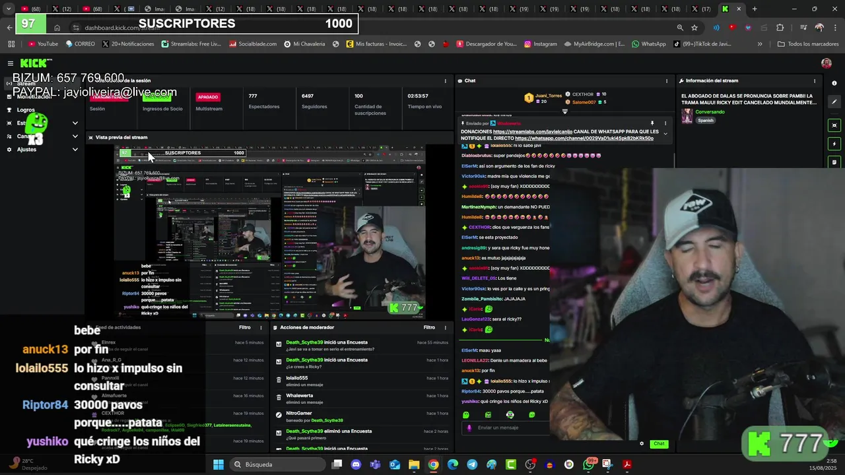The image size is (845, 475).
Task: Expand the Estadísticas sidebar section
Action: [75, 123]
